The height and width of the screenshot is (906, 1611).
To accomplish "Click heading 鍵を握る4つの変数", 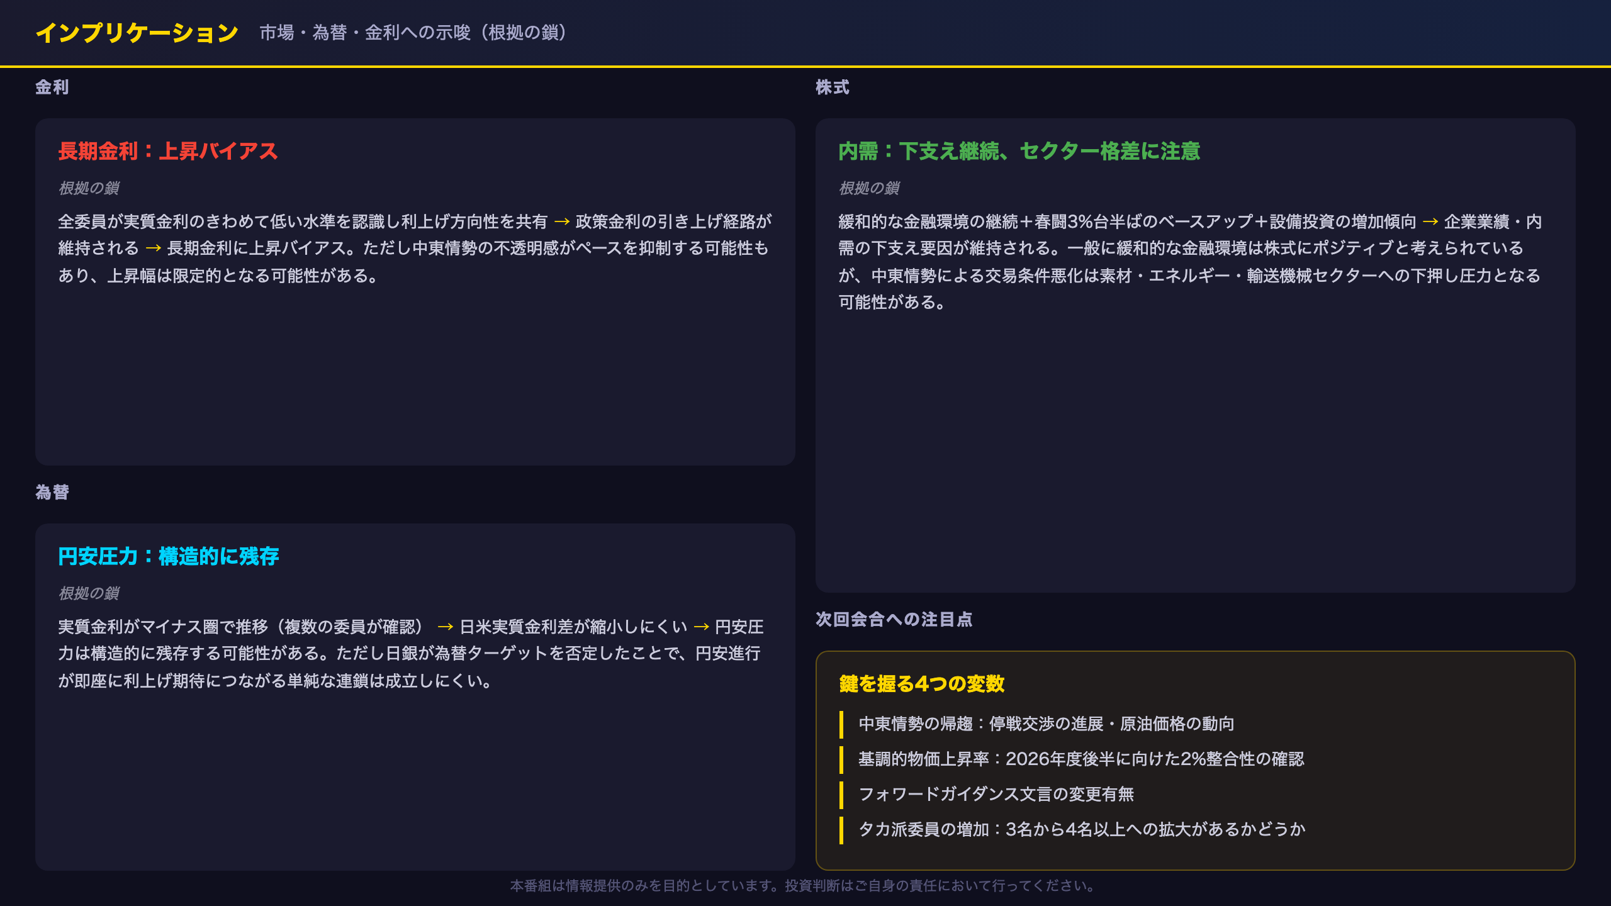I will coord(922,683).
